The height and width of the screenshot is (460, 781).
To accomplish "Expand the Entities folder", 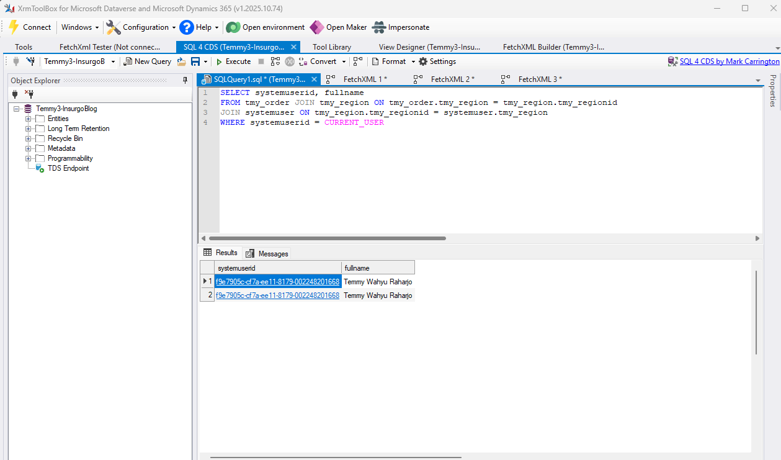I will (28, 119).
